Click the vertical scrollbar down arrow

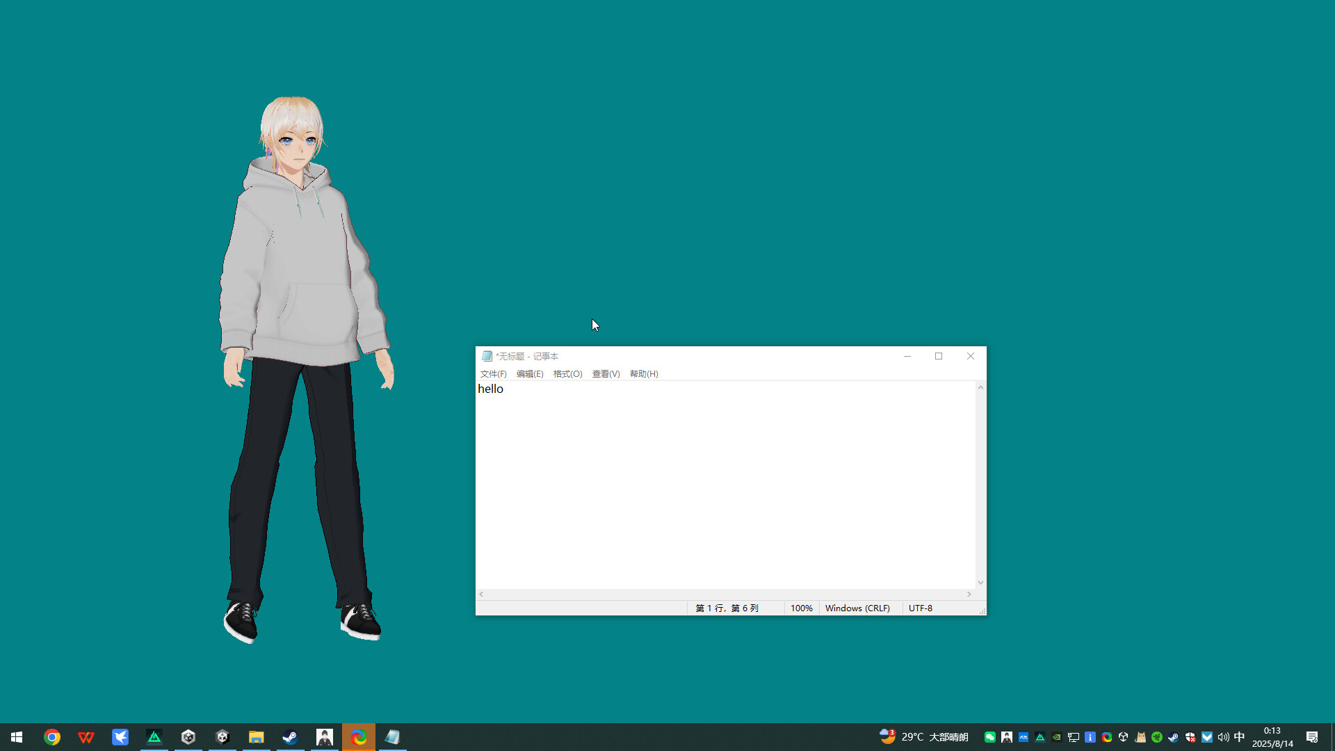point(980,582)
